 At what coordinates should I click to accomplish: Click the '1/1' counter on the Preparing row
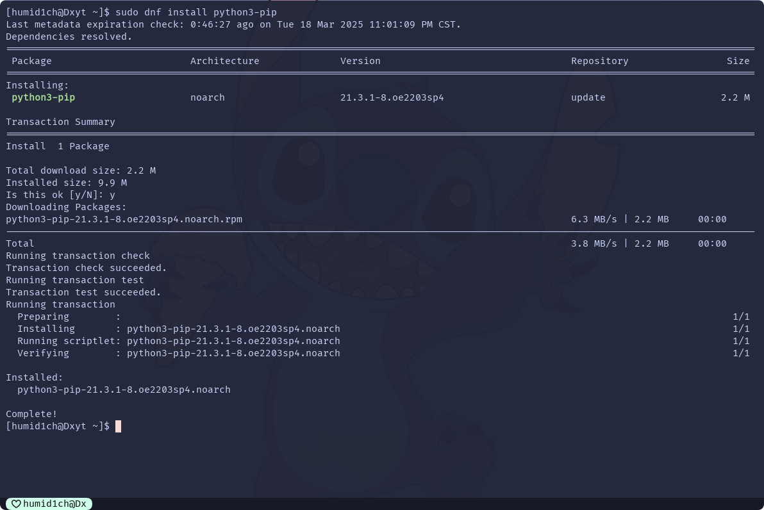741,317
